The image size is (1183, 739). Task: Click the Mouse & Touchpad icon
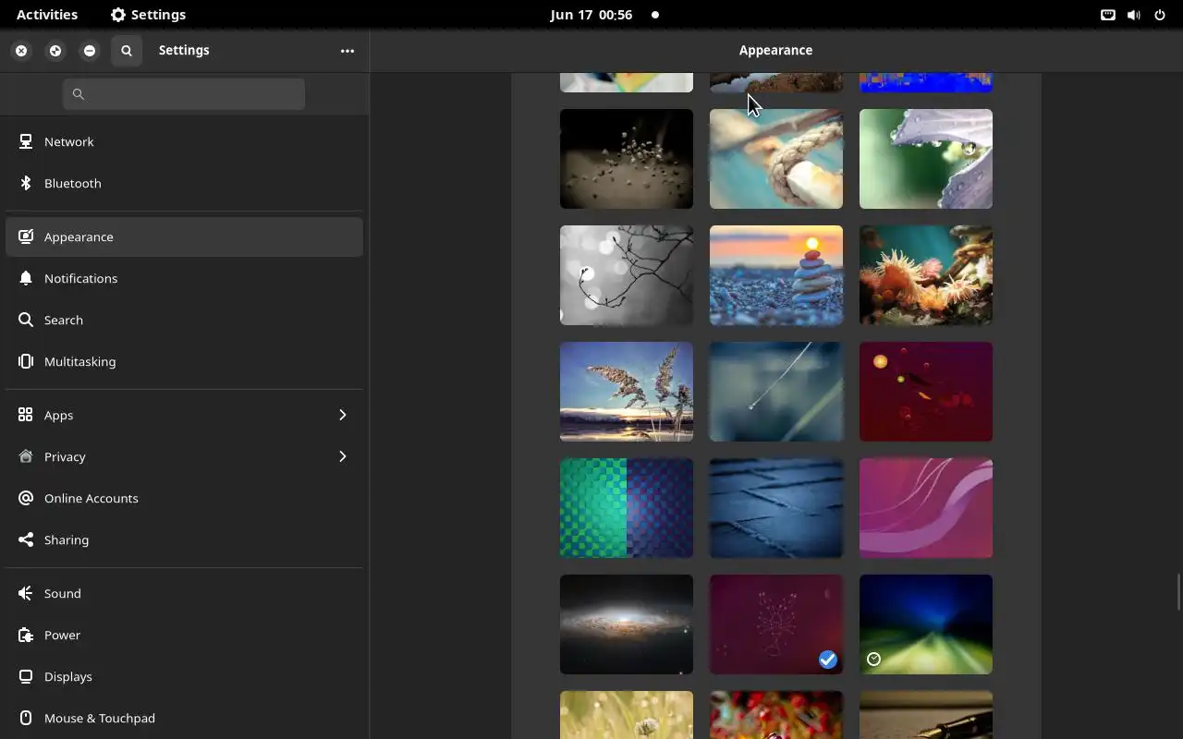[26, 718]
